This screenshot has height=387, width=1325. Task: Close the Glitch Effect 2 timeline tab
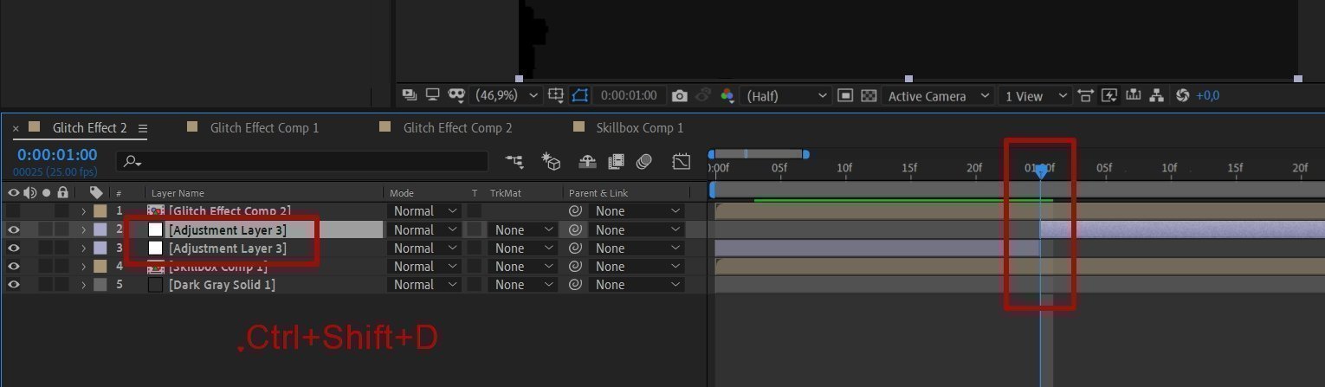tap(16, 128)
